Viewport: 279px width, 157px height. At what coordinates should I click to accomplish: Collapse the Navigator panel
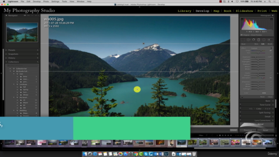coord(6,16)
